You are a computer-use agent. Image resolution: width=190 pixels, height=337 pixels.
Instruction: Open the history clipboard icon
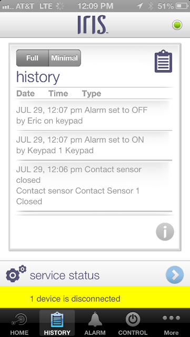tap(163, 61)
